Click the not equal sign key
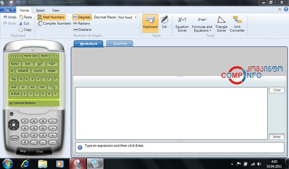289x169 pixels. 49,94
